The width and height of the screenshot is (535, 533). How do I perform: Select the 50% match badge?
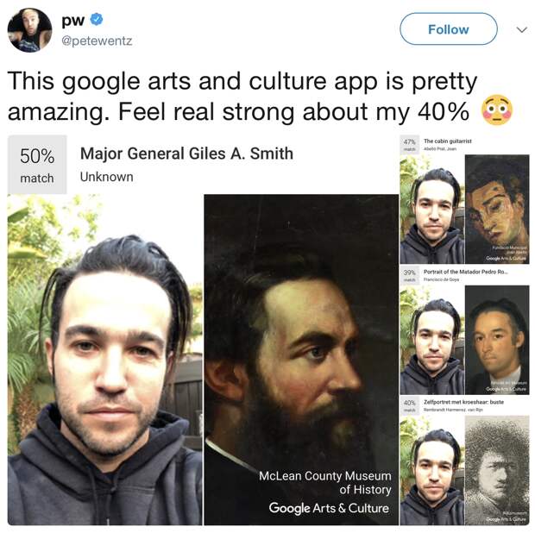pyautogui.click(x=37, y=165)
